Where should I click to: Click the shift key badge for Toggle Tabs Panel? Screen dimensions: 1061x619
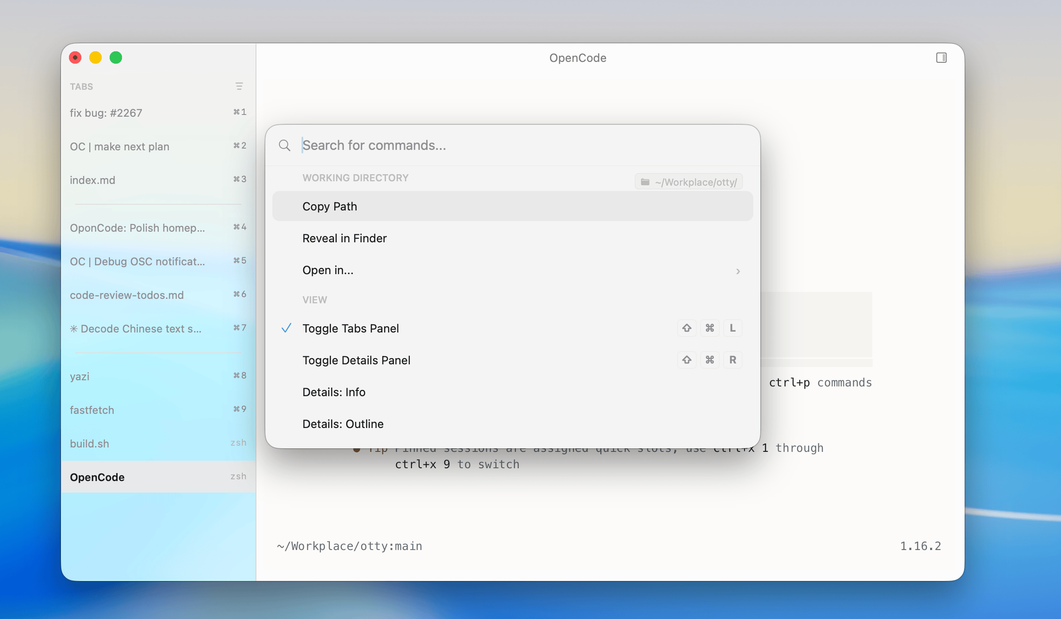(687, 328)
